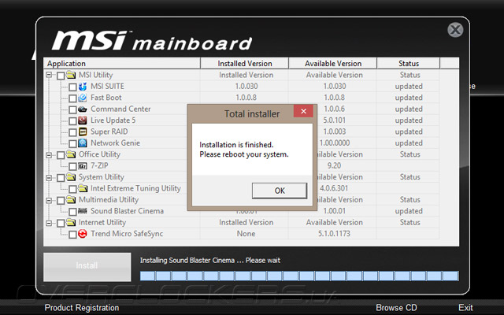Select the Network Genie row label

115,143
